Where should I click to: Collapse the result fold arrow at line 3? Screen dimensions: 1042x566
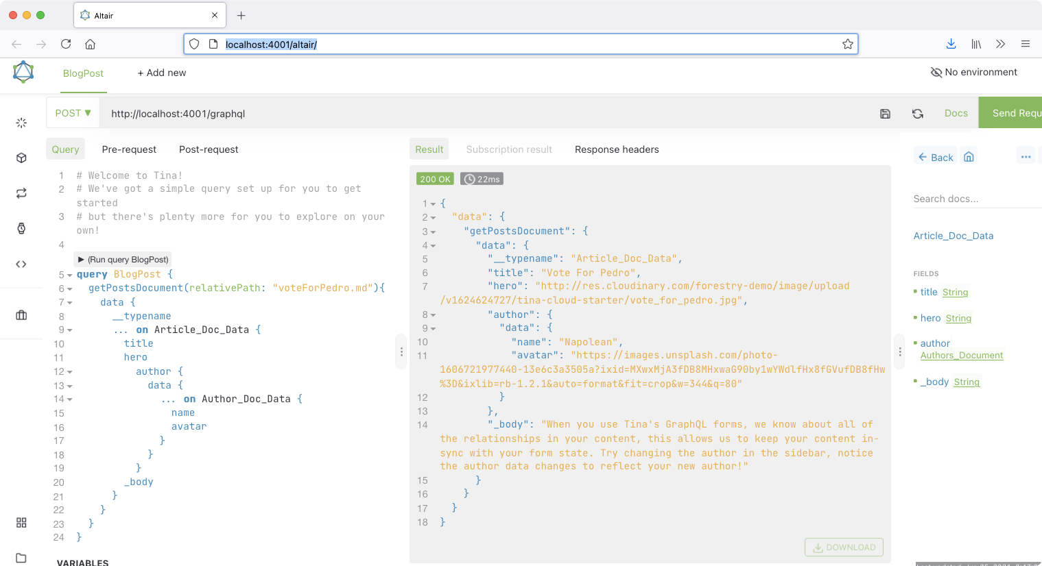pyautogui.click(x=433, y=232)
